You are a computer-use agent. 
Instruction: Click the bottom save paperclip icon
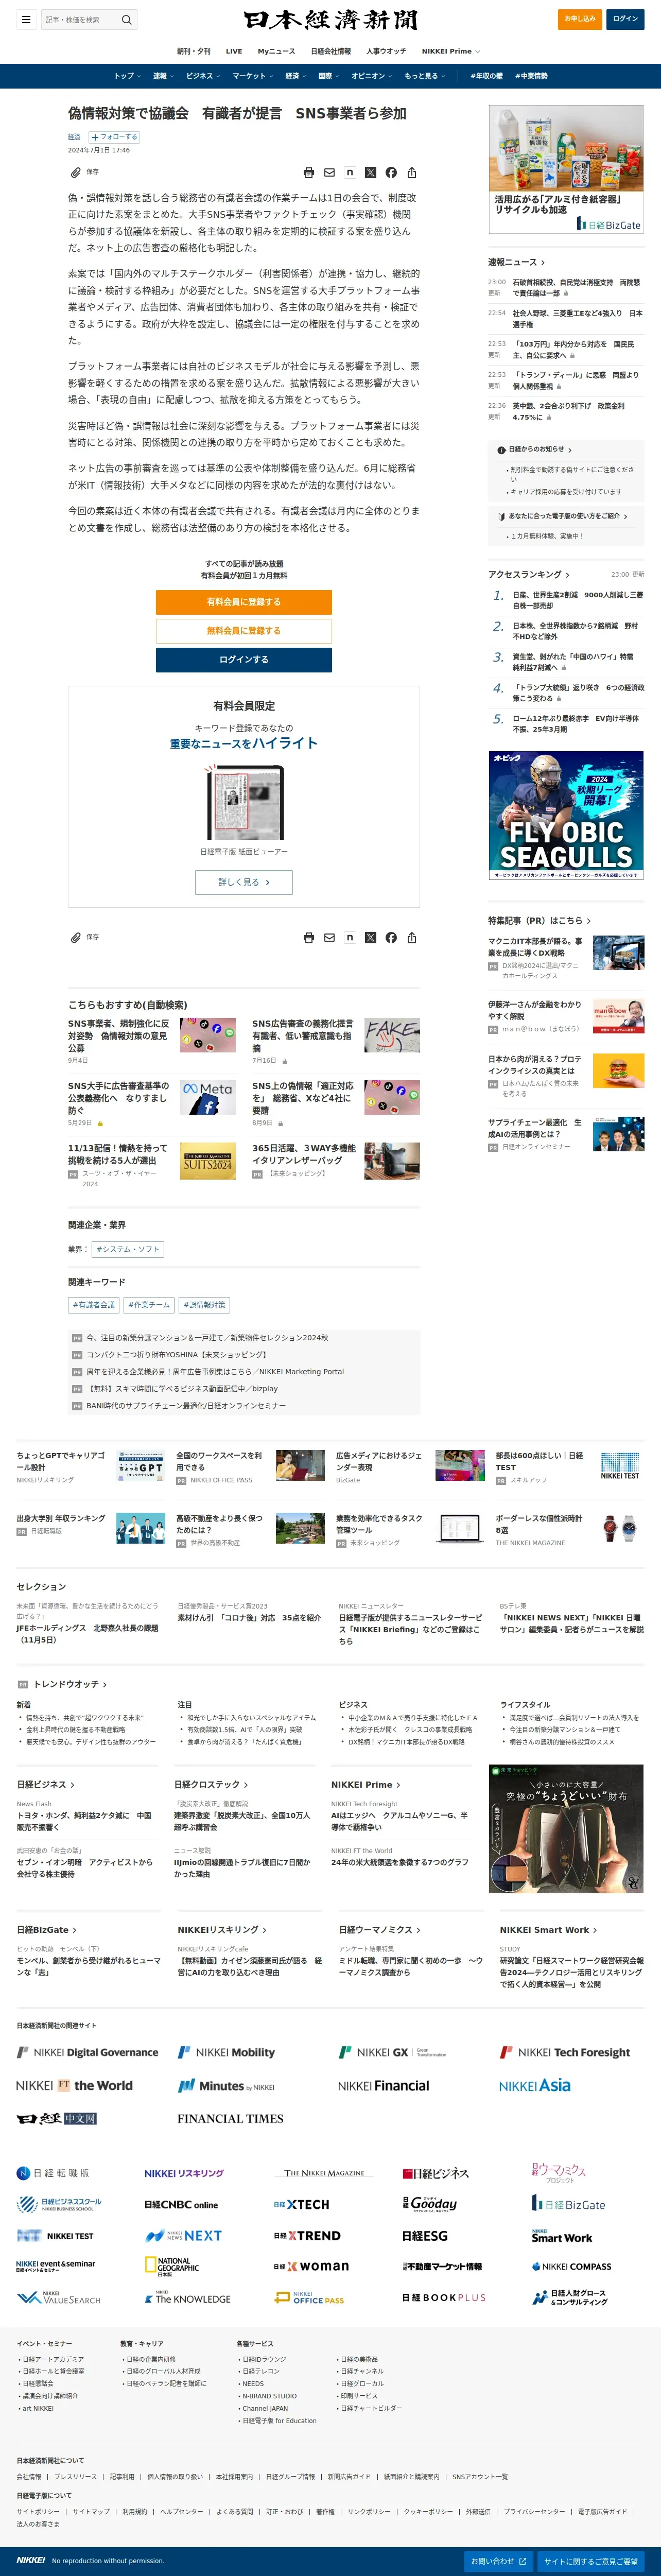point(75,937)
